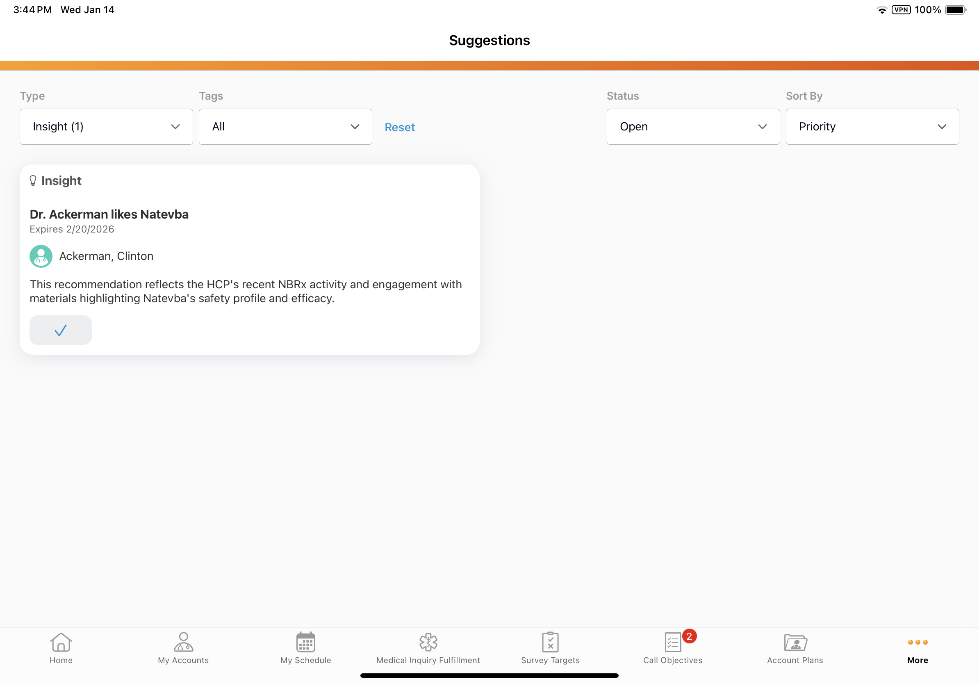
Task: Go to My Accounts icon
Action: pyautogui.click(x=183, y=642)
